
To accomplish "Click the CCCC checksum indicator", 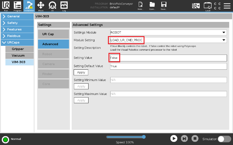I will point(217,6).
